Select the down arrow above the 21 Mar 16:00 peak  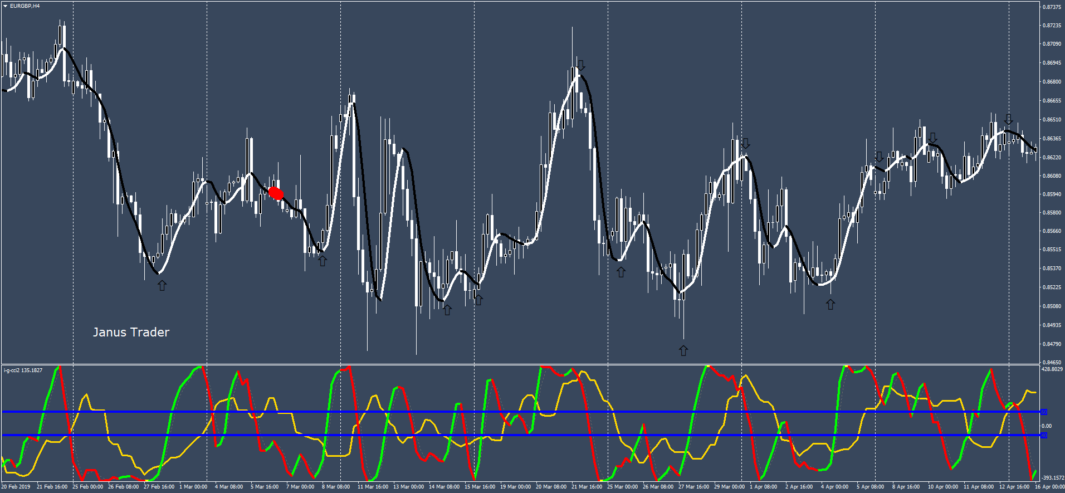pyautogui.click(x=580, y=65)
